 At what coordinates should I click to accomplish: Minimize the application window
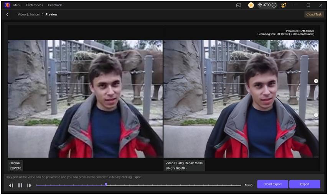coord(296,5)
